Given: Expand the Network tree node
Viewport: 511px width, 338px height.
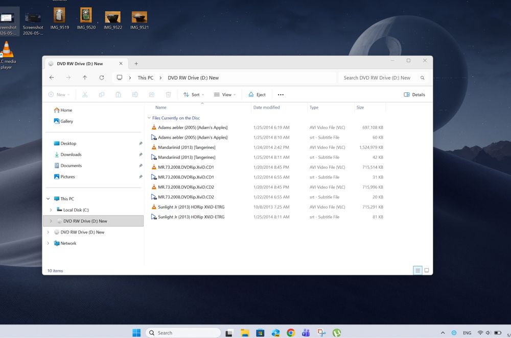Looking at the screenshot, I should 48,243.
